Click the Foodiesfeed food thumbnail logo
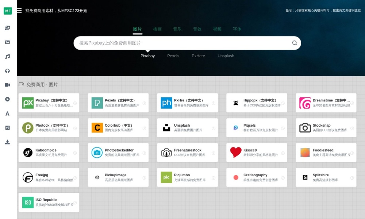The image size is (365, 219). [305, 153]
